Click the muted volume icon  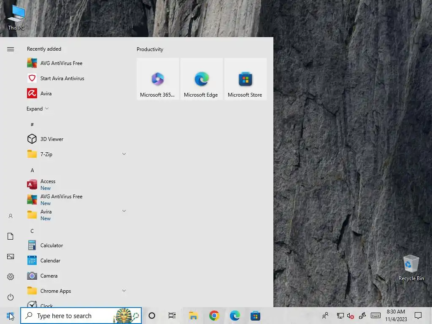[x=351, y=316]
